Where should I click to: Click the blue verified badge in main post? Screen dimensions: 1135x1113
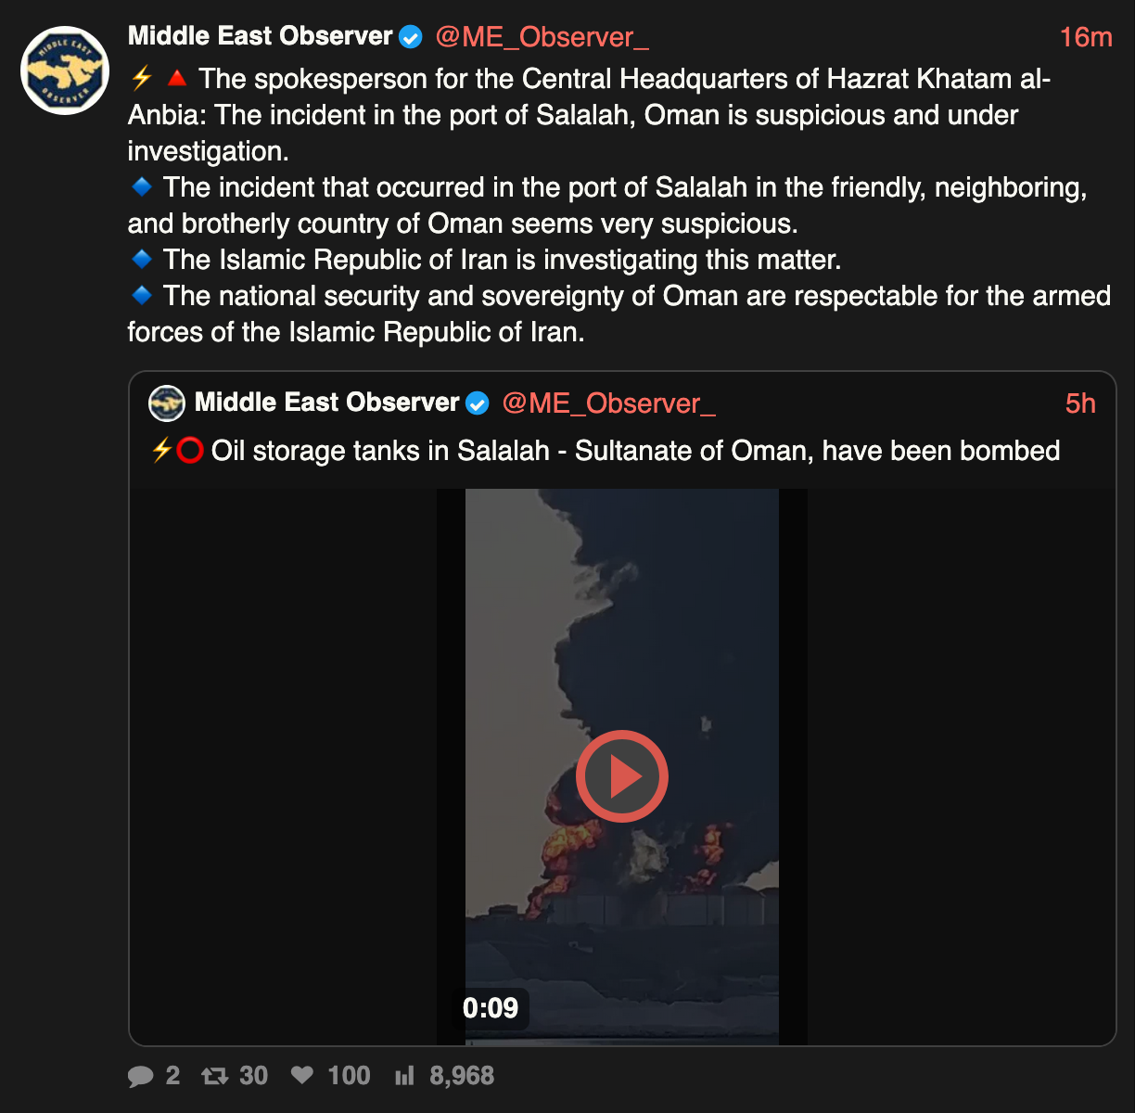[x=411, y=37]
